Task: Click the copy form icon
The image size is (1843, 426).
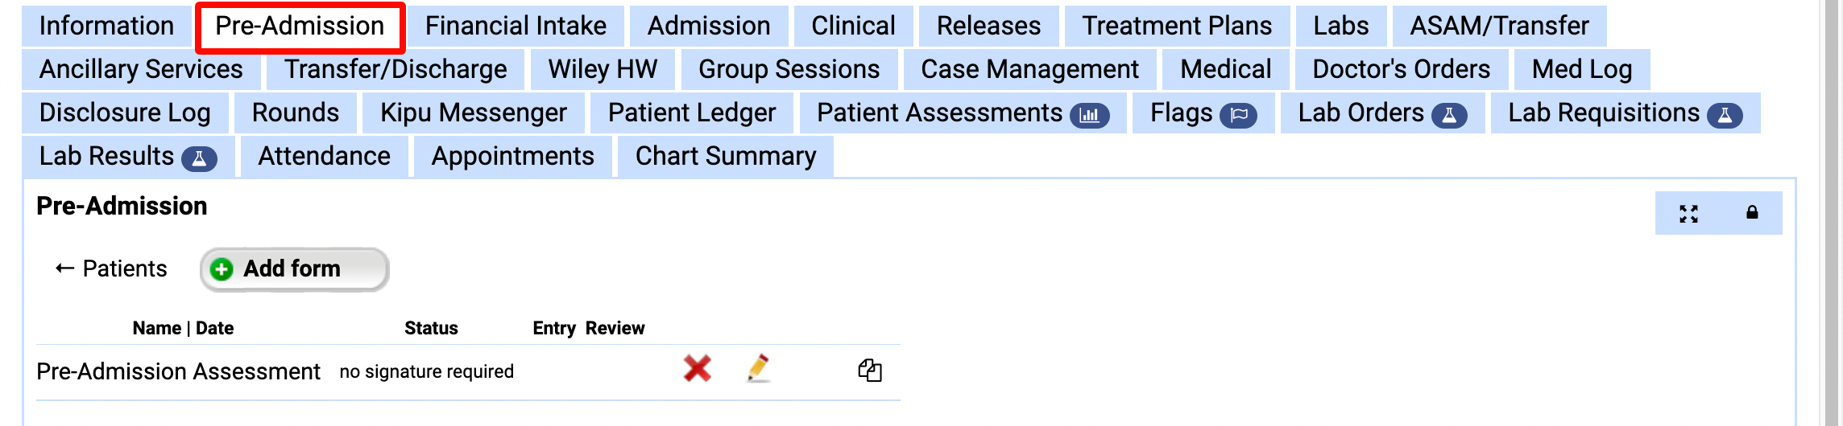Action: (870, 371)
